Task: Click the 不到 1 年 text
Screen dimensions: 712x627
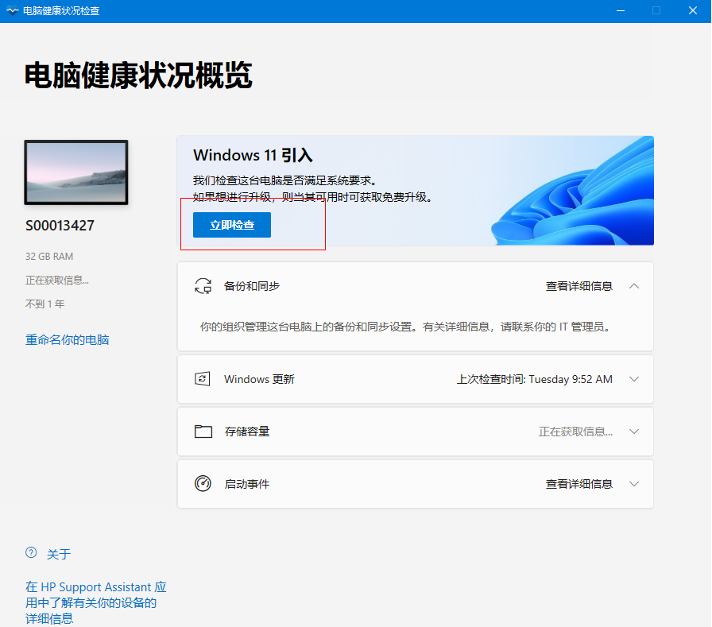Action: point(45,304)
